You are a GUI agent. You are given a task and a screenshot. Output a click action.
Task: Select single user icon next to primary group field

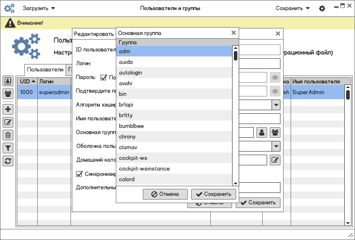262,132
